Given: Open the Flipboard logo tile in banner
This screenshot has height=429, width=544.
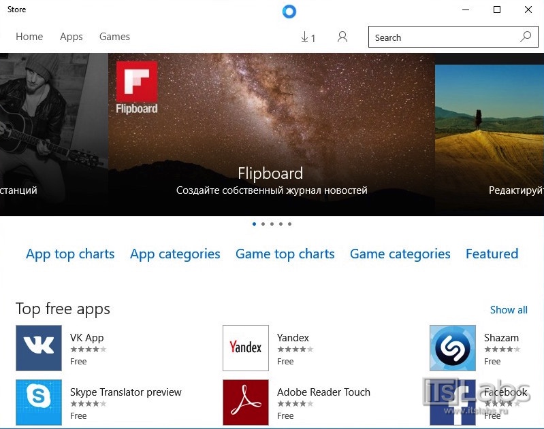Looking at the screenshot, I should [x=137, y=87].
